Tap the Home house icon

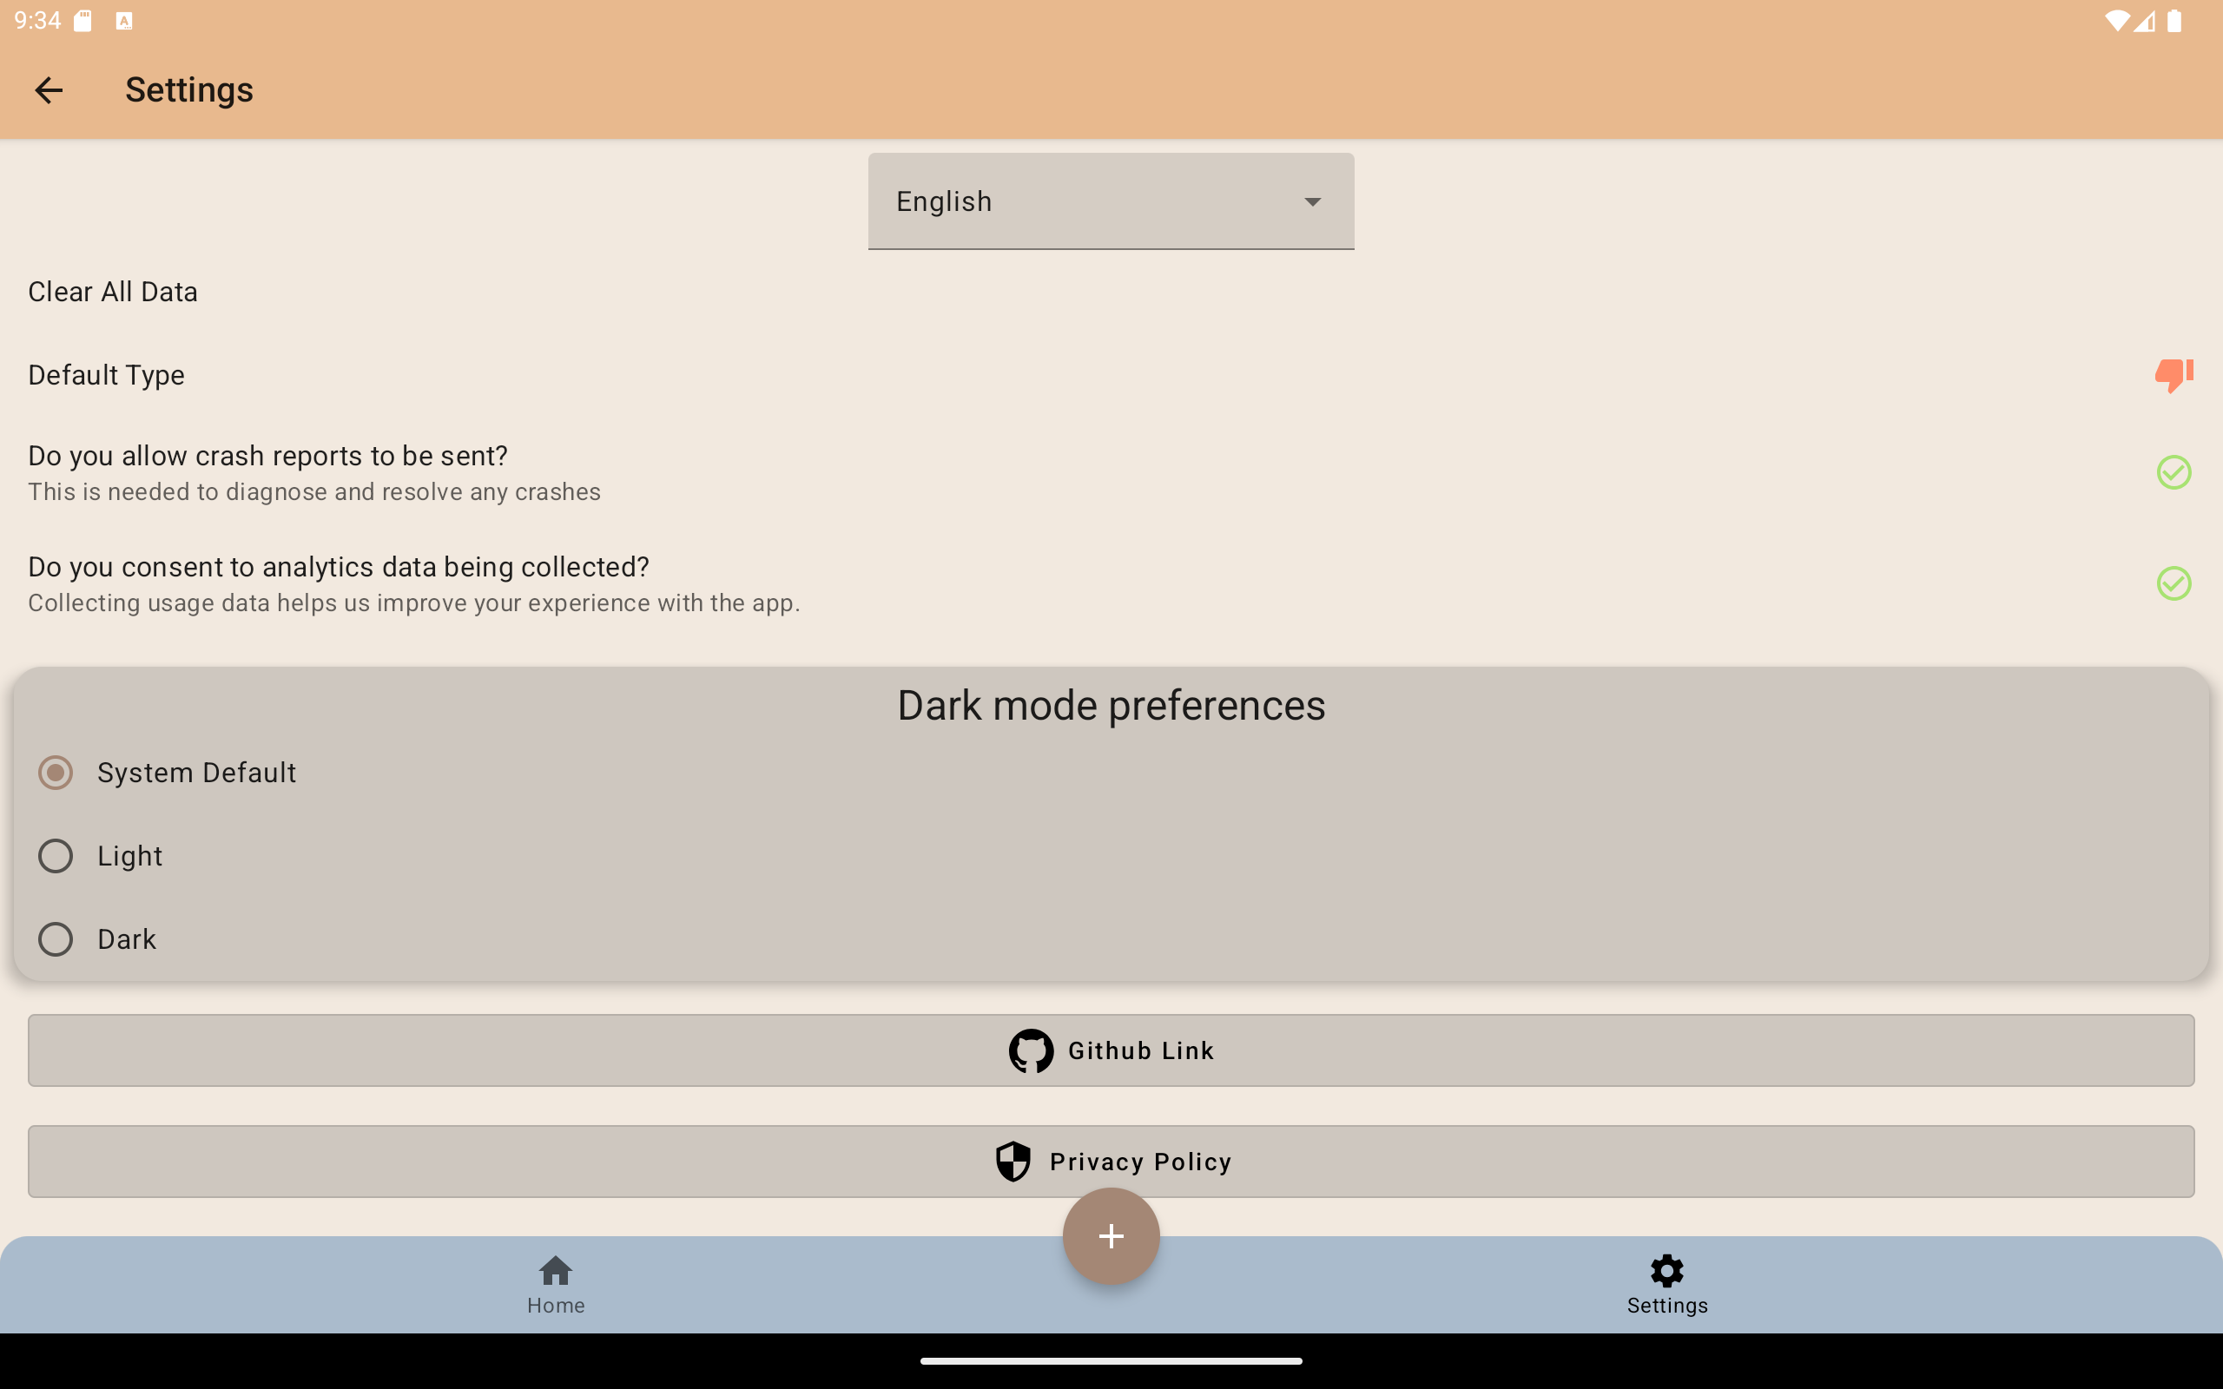tap(556, 1272)
